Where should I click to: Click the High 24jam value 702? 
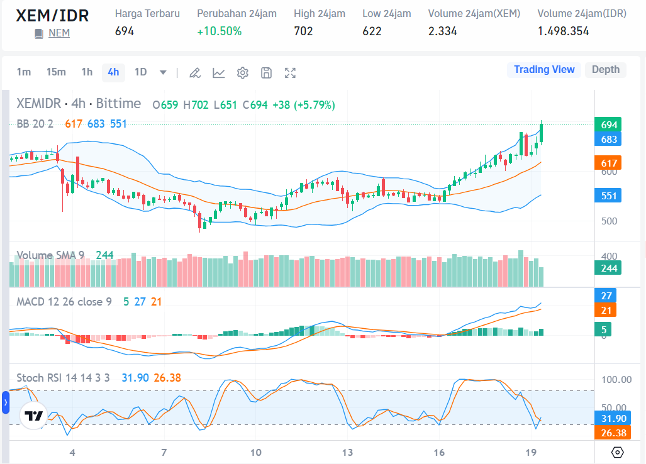click(303, 31)
